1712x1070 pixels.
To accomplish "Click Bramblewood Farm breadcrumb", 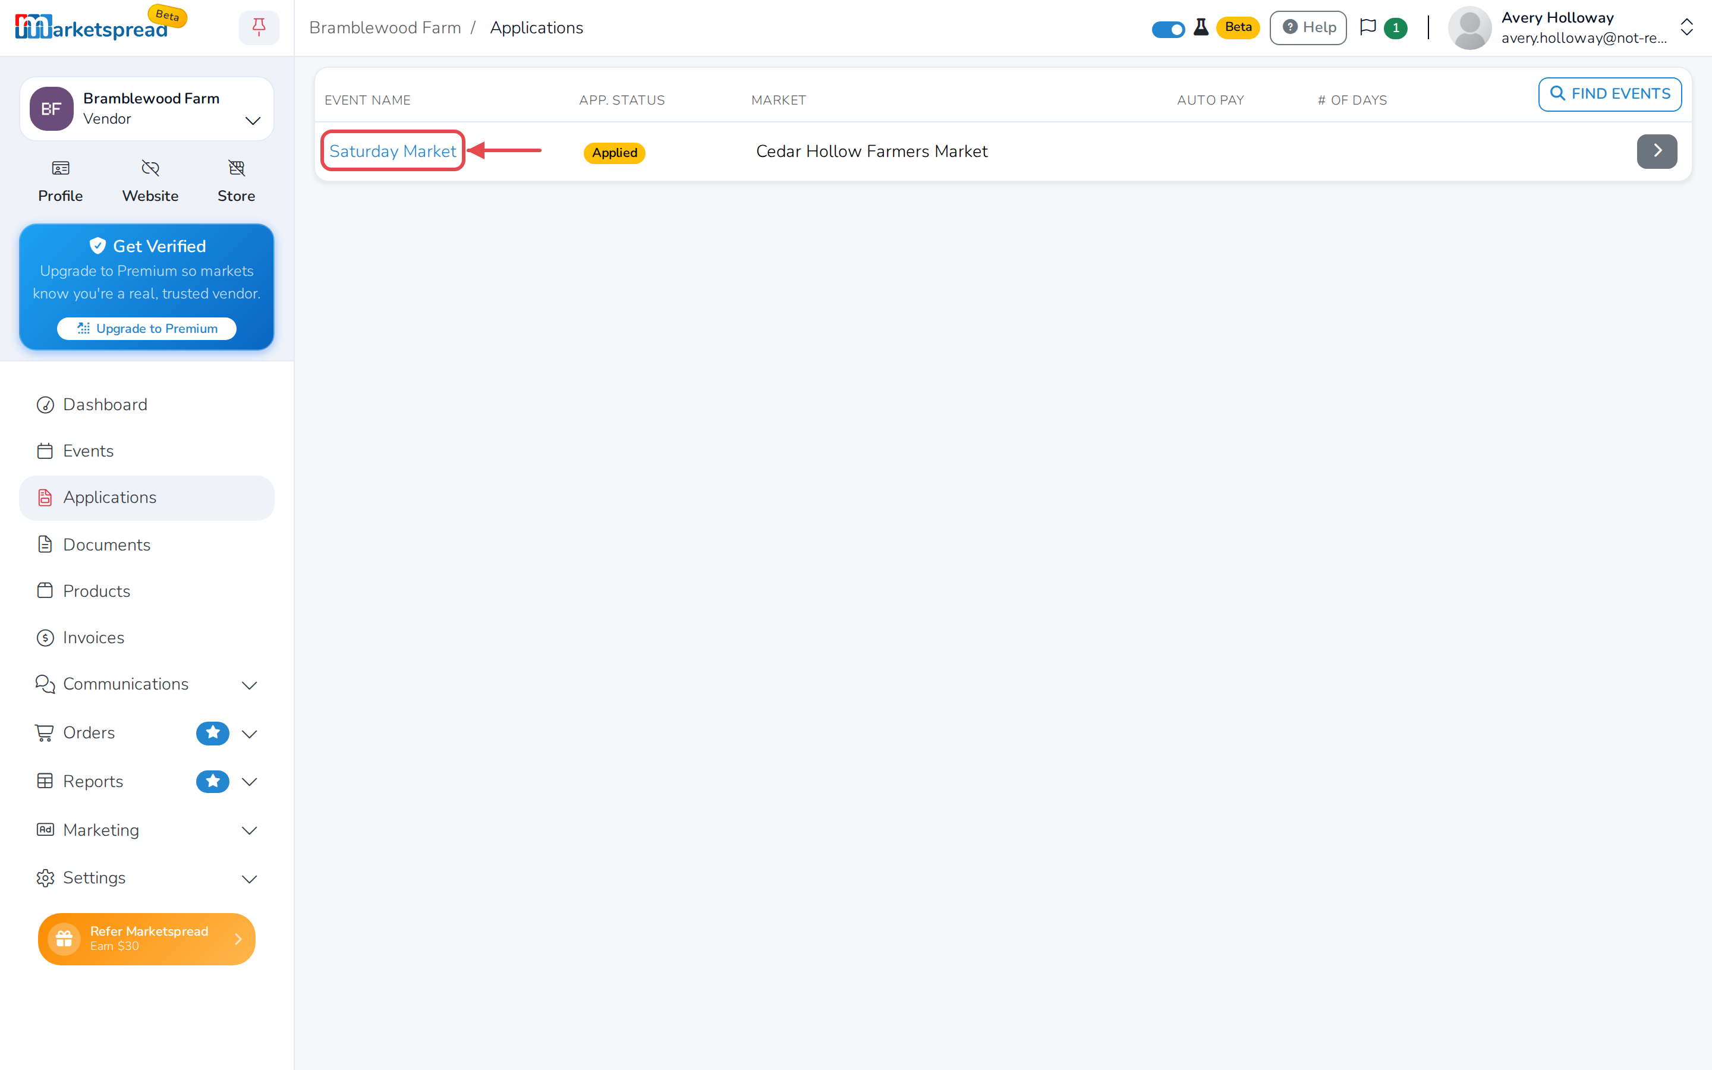I will coord(385,27).
